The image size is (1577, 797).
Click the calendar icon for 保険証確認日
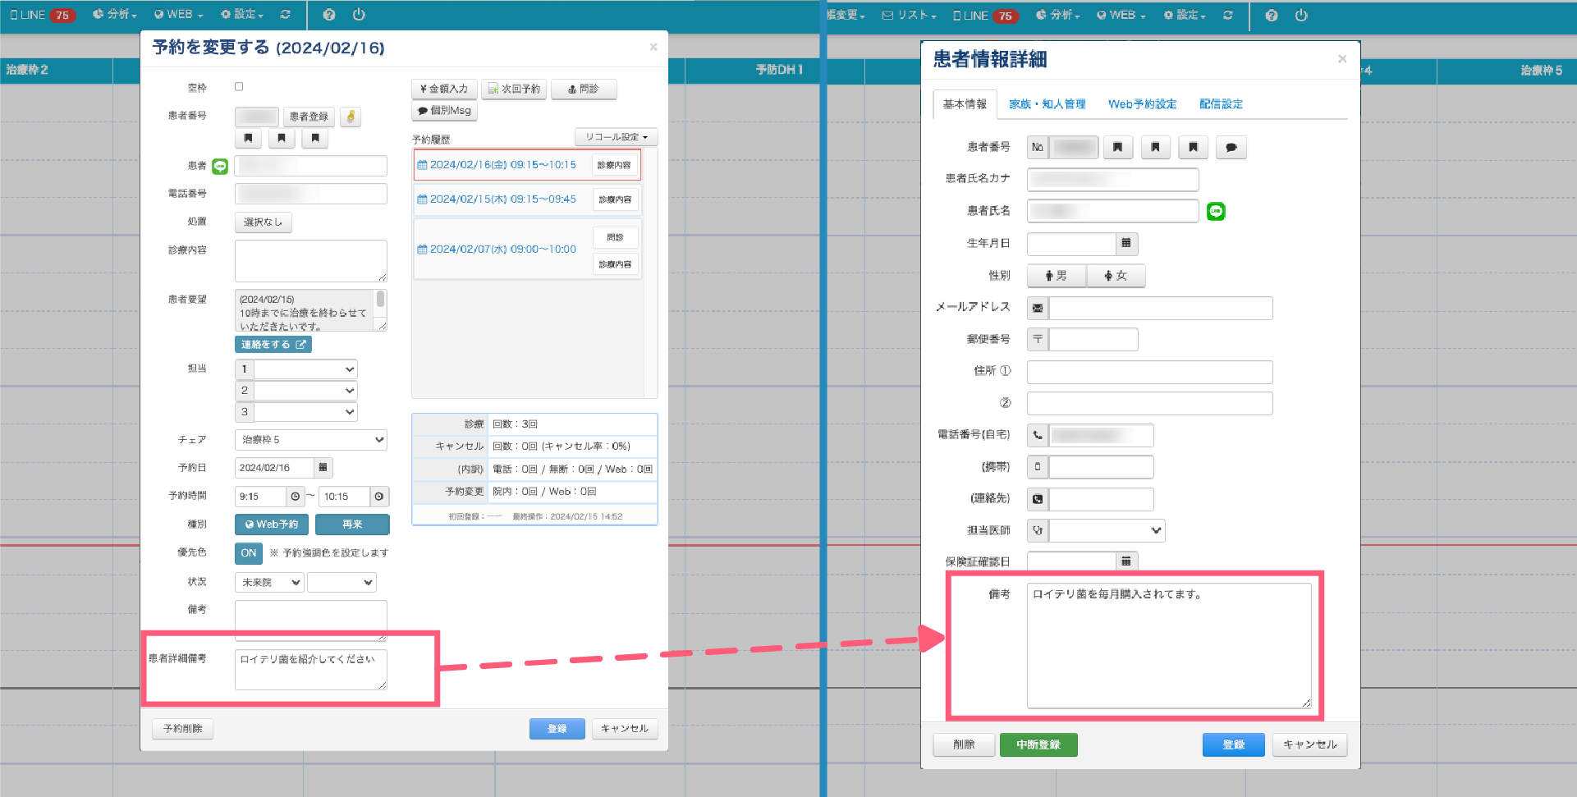click(1126, 561)
